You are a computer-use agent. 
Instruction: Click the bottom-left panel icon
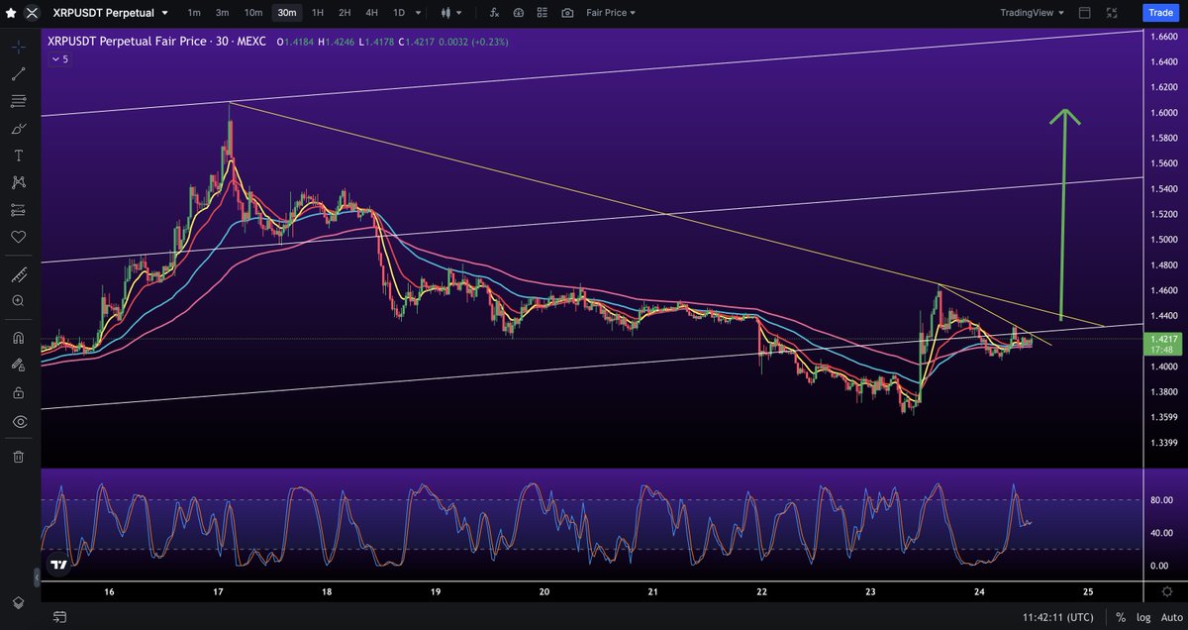(x=59, y=617)
